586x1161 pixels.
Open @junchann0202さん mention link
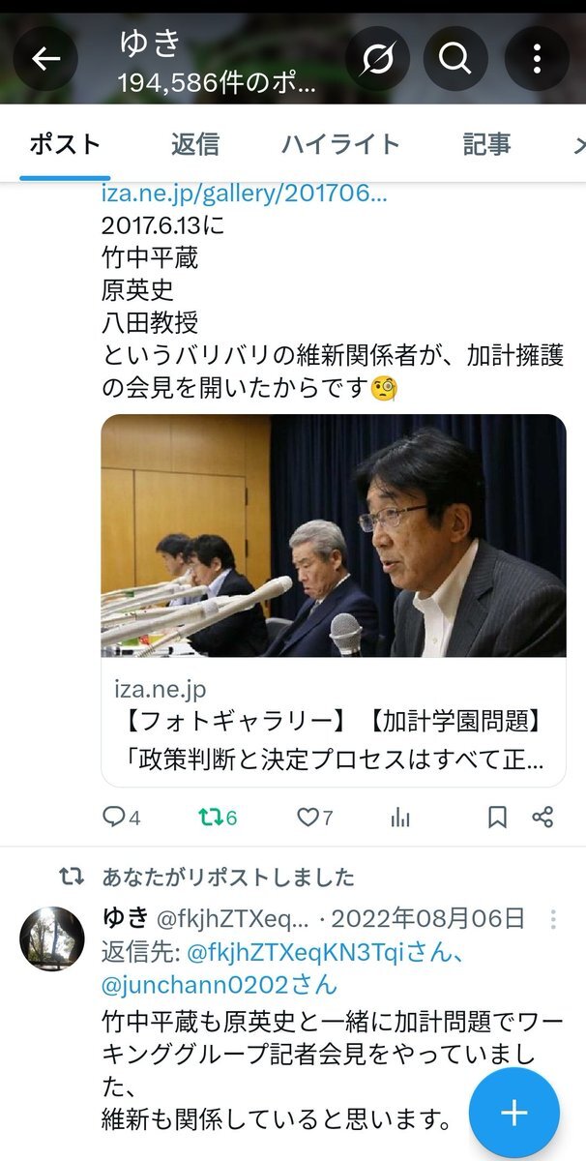pos(220,985)
